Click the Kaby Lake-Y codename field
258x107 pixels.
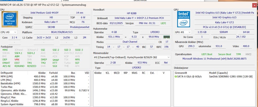click(51, 22)
